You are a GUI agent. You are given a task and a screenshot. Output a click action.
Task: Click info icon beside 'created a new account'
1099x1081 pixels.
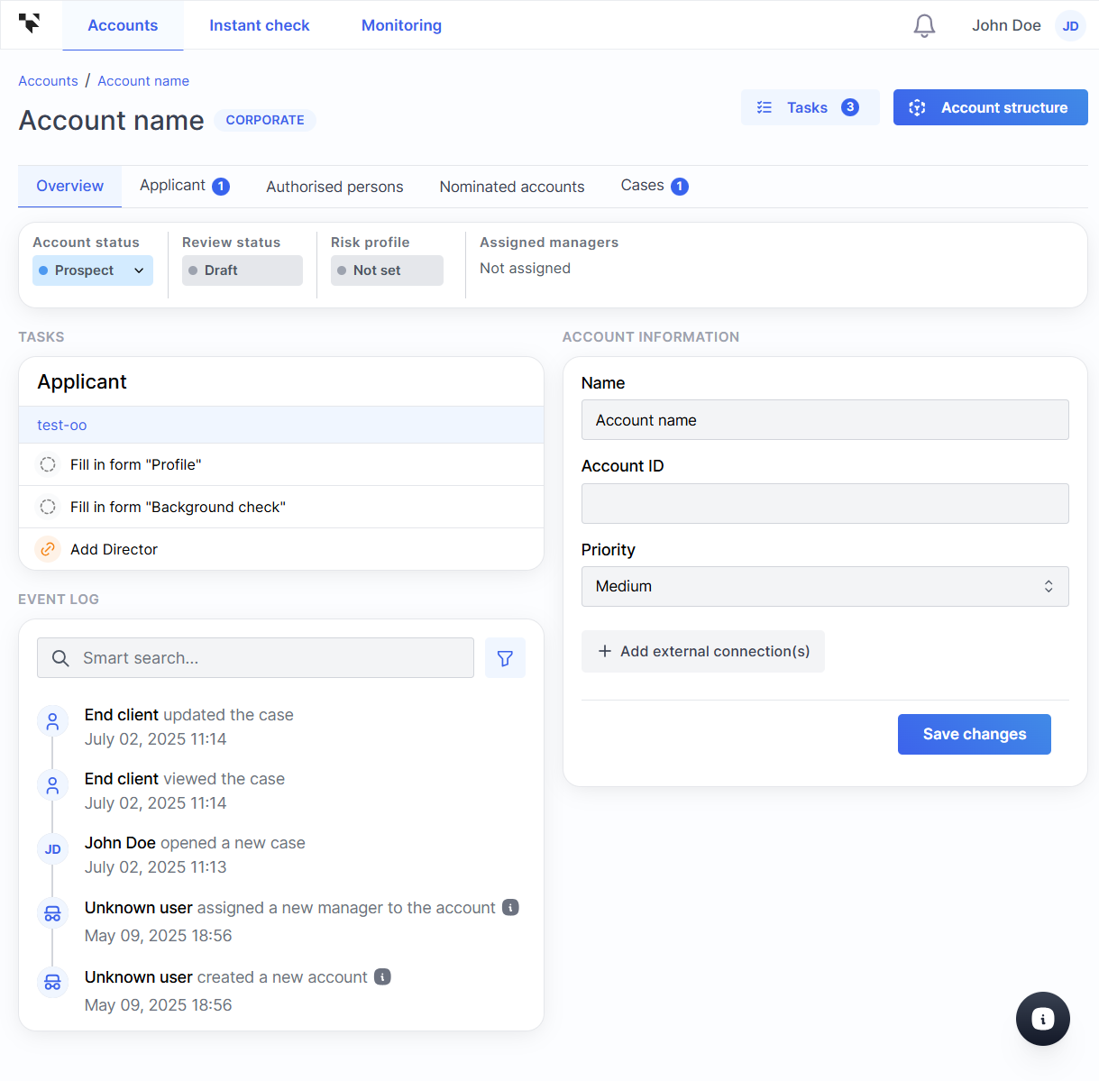point(382,976)
